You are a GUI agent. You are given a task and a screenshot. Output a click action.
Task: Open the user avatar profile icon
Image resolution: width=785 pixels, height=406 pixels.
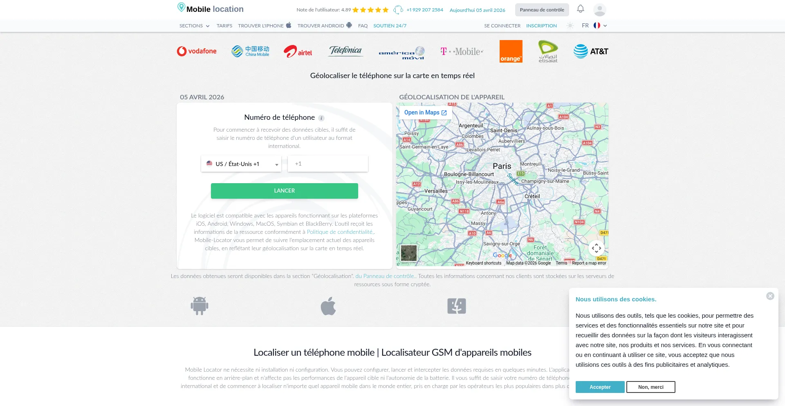pyautogui.click(x=600, y=10)
